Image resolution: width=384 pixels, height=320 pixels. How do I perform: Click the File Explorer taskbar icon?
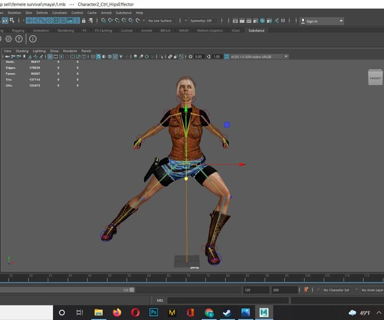[x=99, y=312]
